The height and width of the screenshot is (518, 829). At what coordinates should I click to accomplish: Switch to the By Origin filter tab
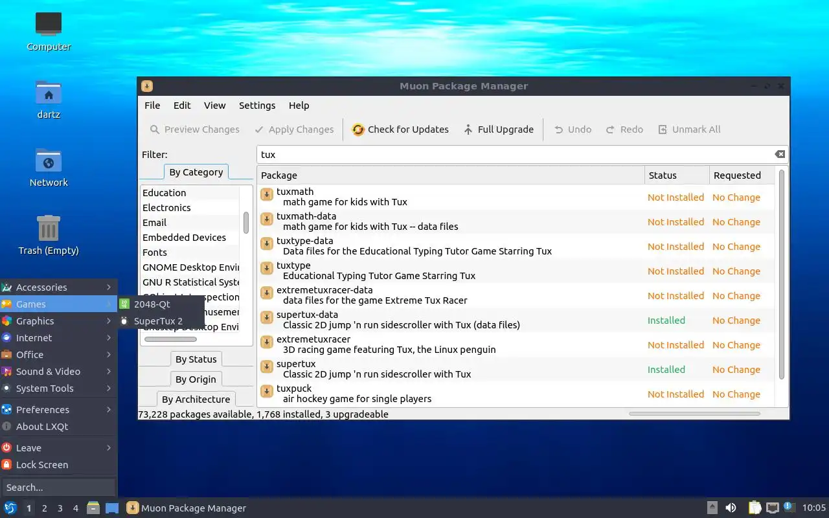(196, 379)
